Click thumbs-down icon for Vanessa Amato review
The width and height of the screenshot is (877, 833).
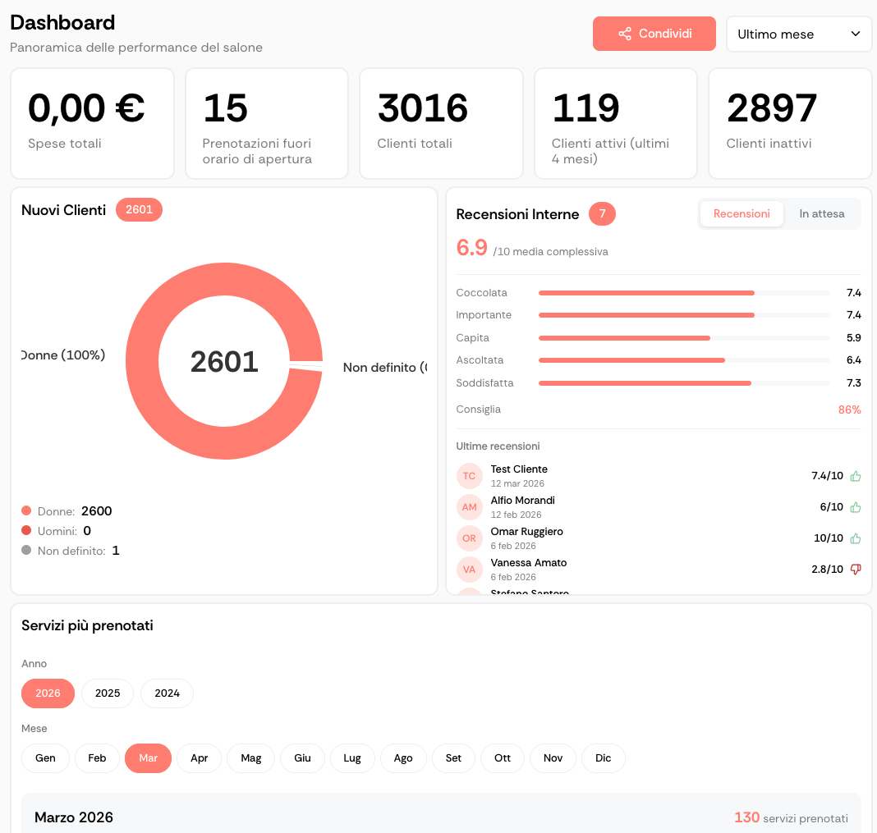point(855,569)
